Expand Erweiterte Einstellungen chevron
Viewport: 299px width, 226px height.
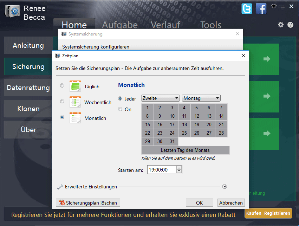[x=225, y=187]
